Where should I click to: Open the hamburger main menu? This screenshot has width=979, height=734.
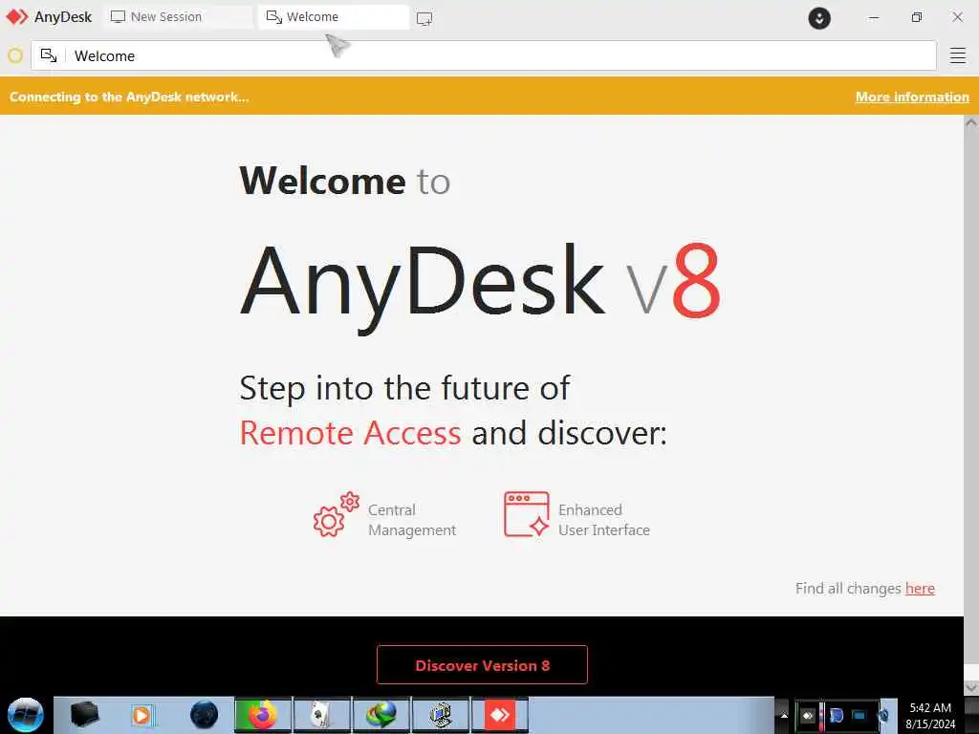[x=958, y=55]
